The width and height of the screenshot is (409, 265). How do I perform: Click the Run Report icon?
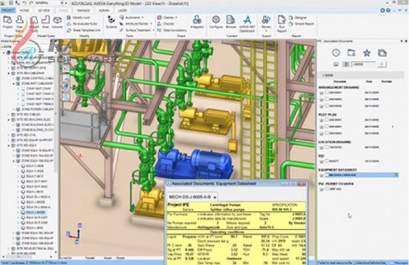pos(282,23)
